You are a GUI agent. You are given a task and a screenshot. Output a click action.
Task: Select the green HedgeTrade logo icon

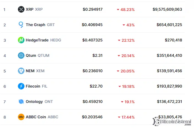21,40
